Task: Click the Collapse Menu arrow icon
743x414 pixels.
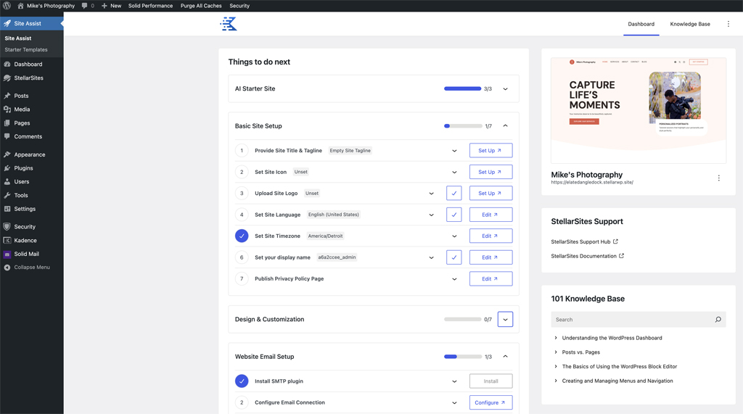Action: 7,267
